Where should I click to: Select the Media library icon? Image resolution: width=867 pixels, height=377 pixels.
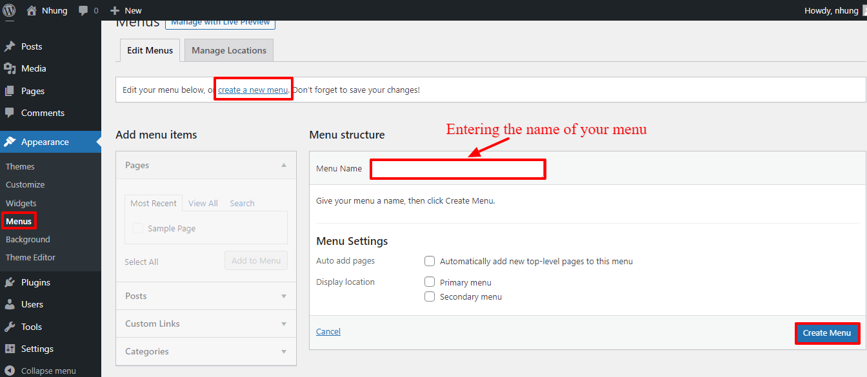tap(10, 68)
